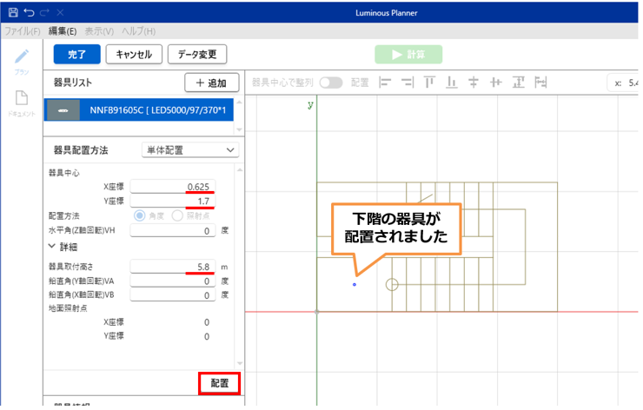Toggle the 器具中心で整列 switch

tap(331, 83)
